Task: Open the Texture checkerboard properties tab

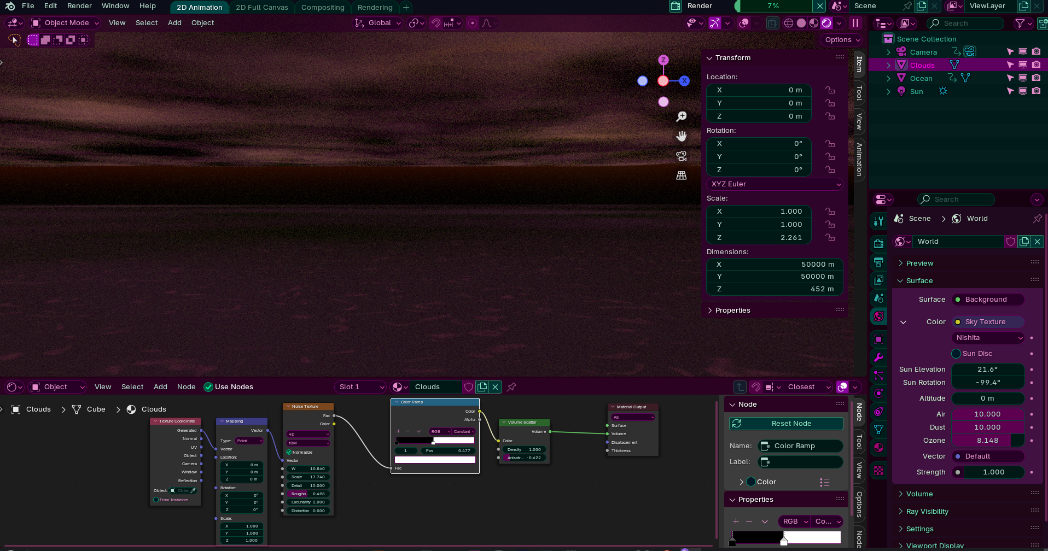Action: tap(879, 470)
